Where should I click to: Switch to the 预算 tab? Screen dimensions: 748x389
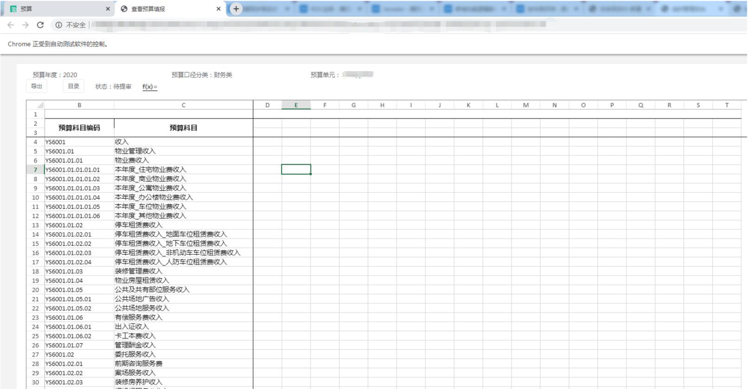tap(58, 9)
